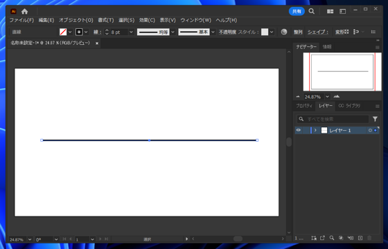Open the 整列 align link
The width and height of the screenshot is (388, 249).
298,32
